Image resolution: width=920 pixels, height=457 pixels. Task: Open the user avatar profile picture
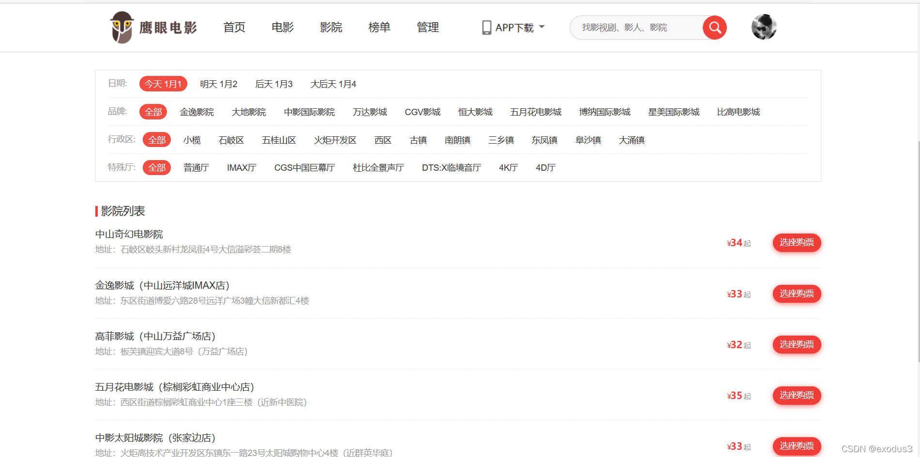pos(764,27)
